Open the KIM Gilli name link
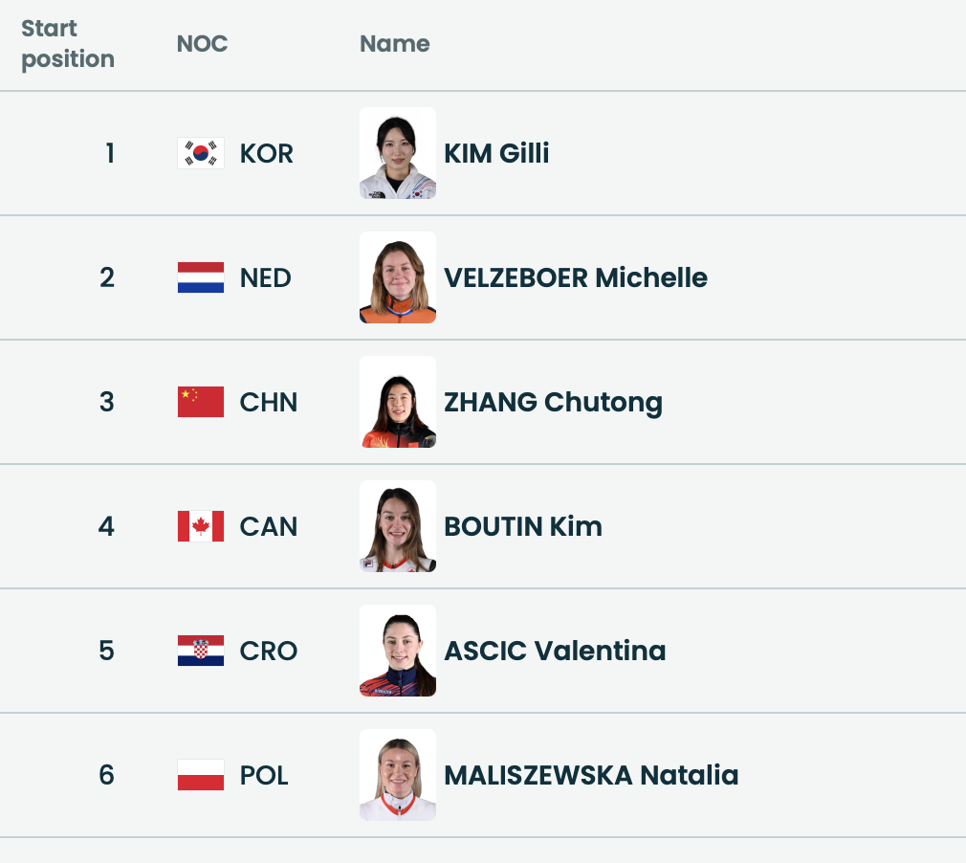966x863 pixels. [x=496, y=153]
